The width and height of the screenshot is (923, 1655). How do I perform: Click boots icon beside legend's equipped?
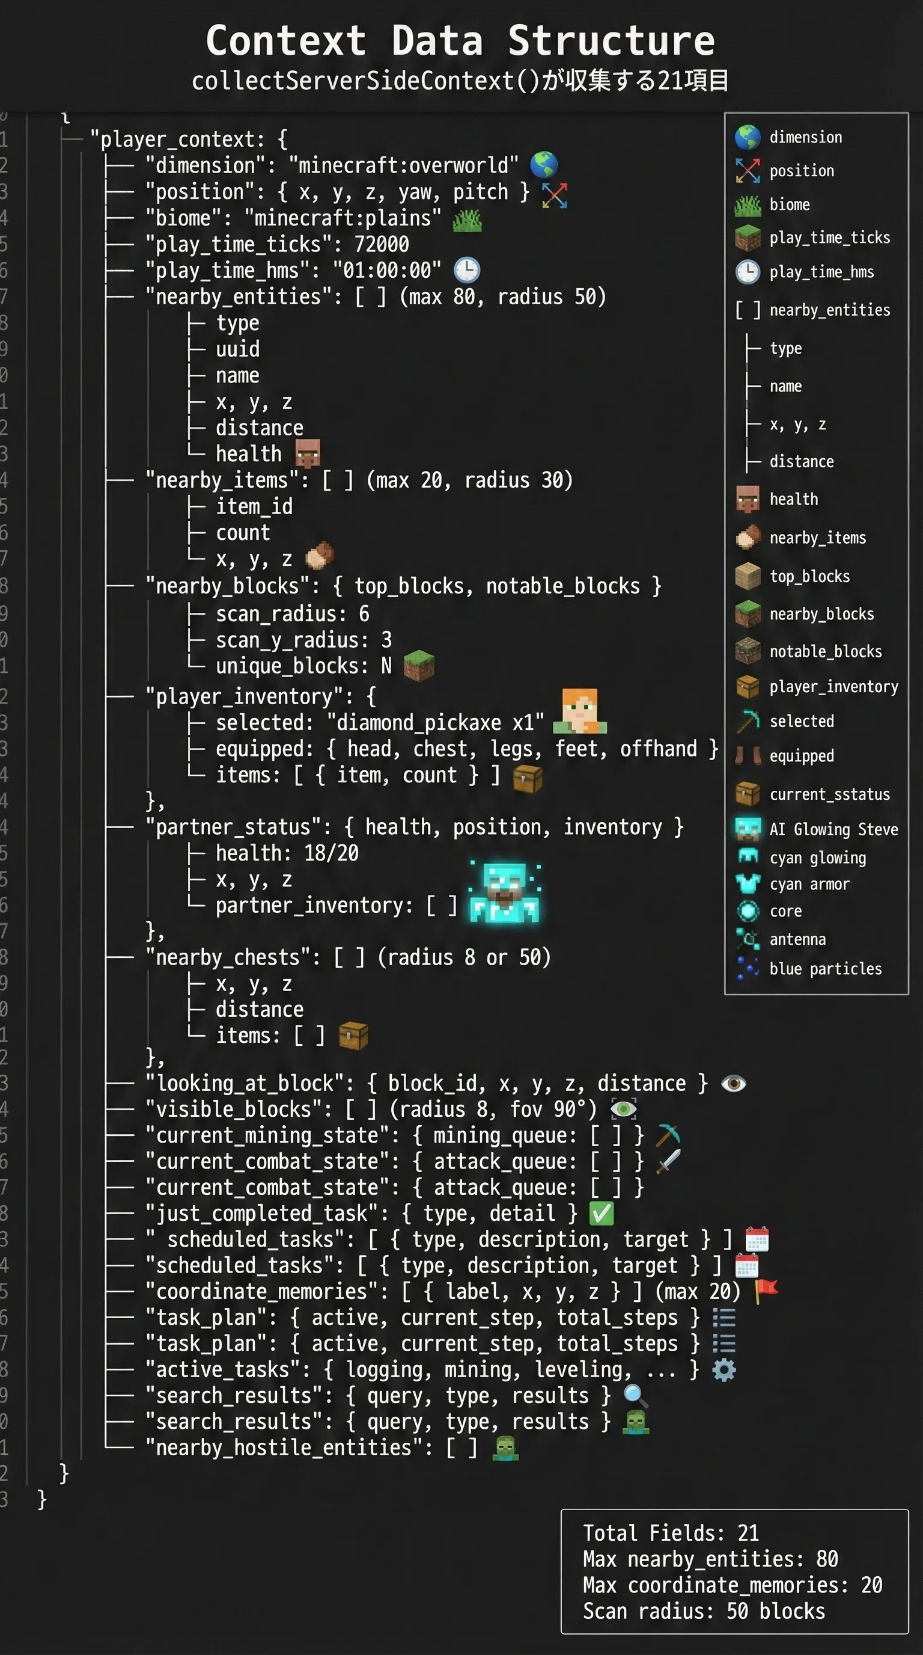click(x=748, y=756)
